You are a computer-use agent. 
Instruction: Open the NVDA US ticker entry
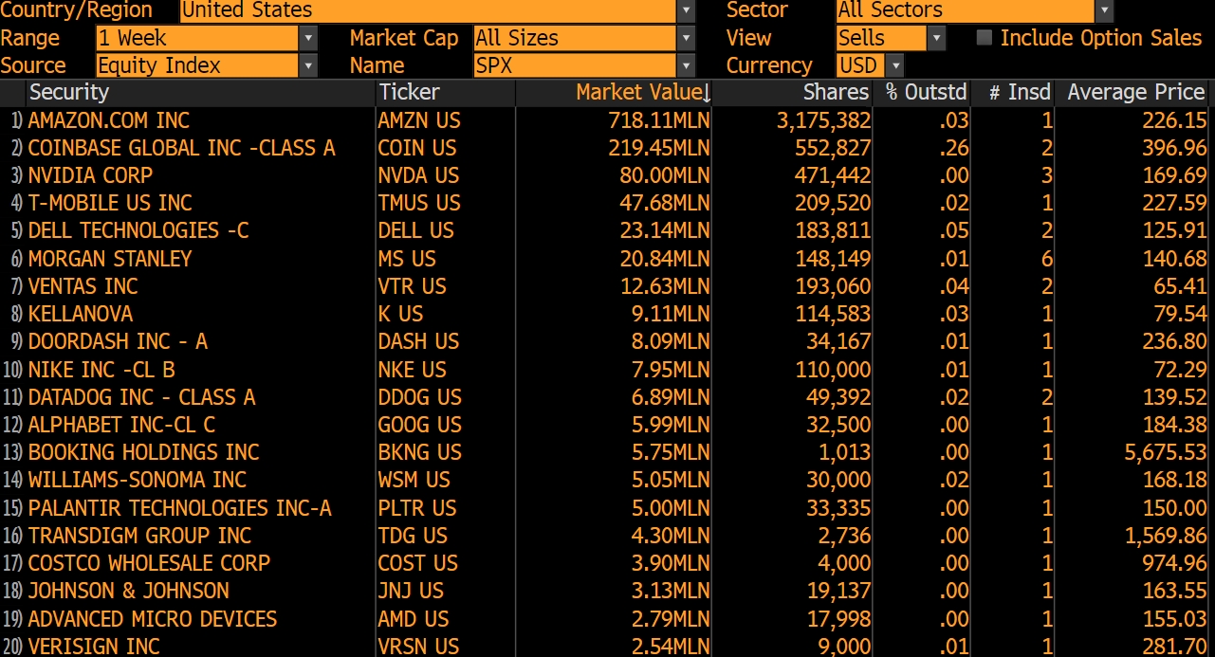pos(418,175)
